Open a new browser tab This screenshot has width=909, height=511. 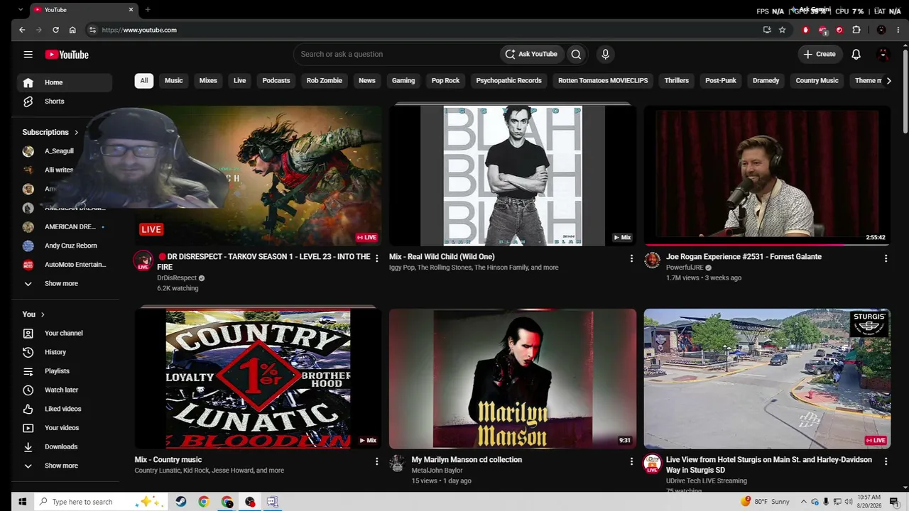point(148,10)
